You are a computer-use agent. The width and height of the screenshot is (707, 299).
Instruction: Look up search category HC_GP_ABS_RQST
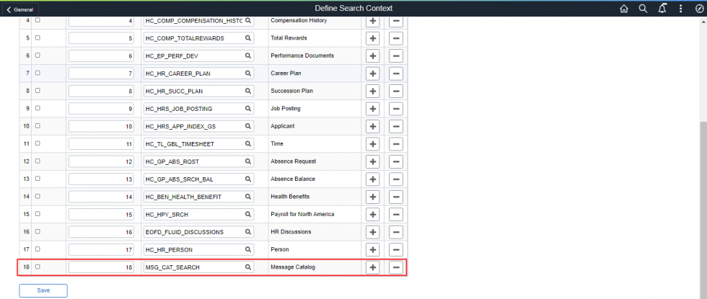pyautogui.click(x=247, y=161)
